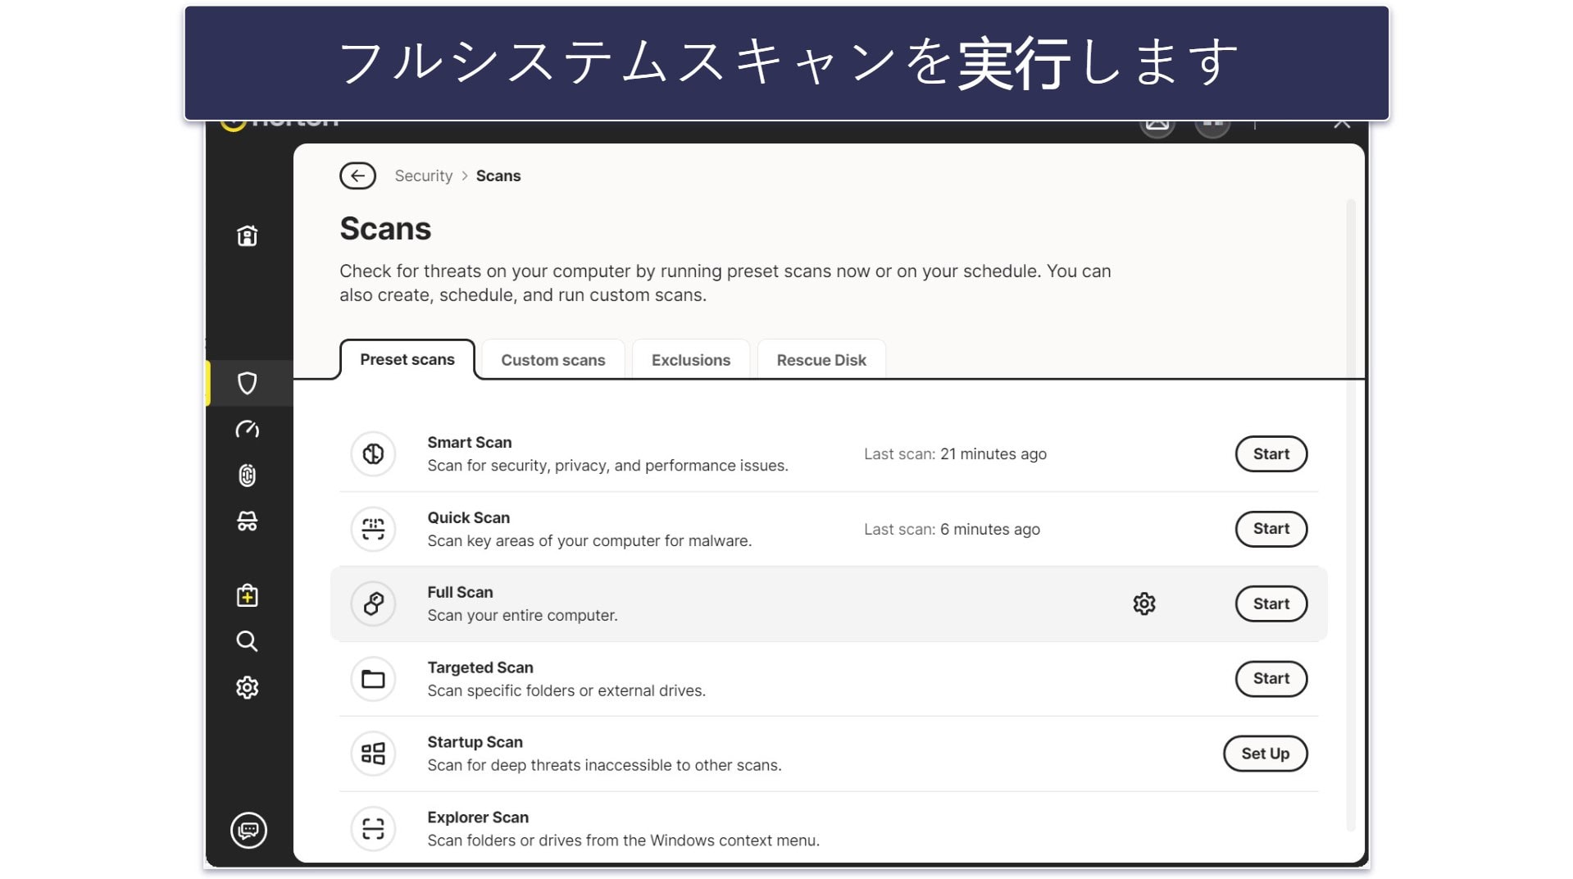The width and height of the screenshot is (1573, 879).
Task: Start the Full Scan
Action: 1271,603
